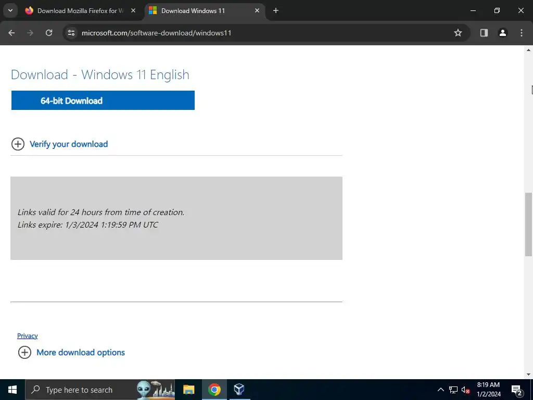The image size is (533, 400).
Task: Expand Verify your download section
Action: [x=18, y=144]
